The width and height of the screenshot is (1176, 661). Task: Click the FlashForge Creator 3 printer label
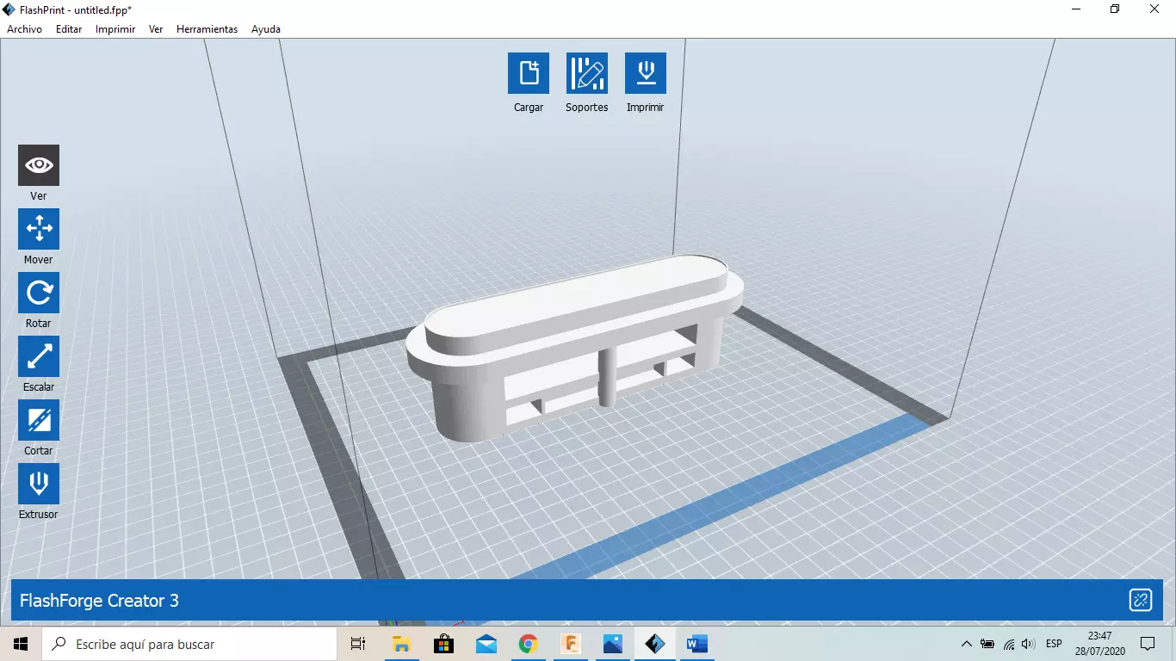(99, 601)
